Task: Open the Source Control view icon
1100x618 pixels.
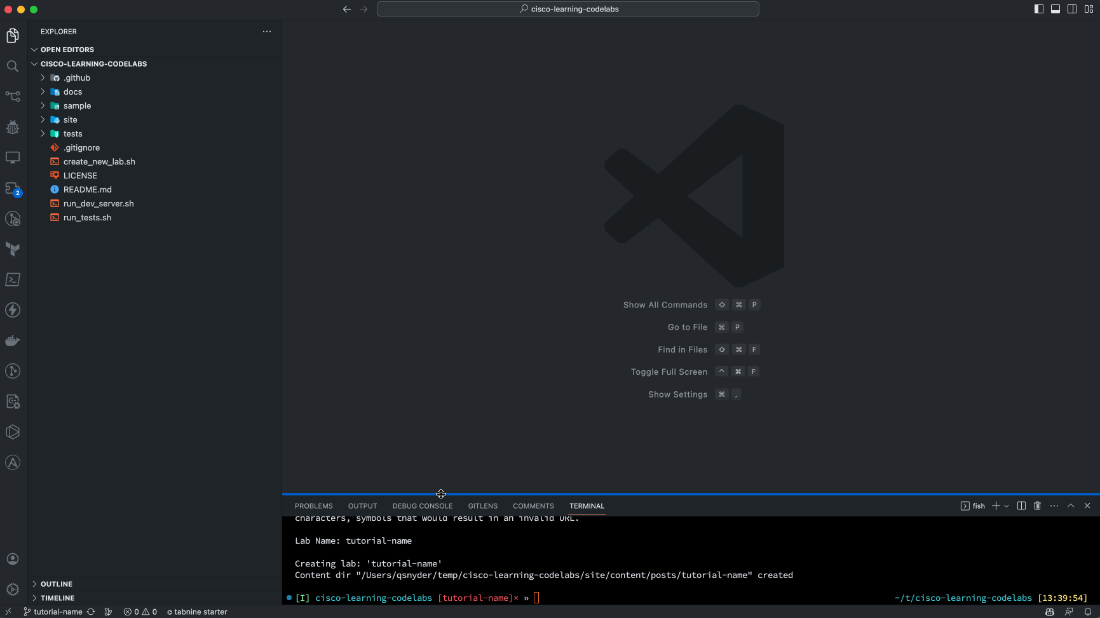Action: [x=13, y=97]
